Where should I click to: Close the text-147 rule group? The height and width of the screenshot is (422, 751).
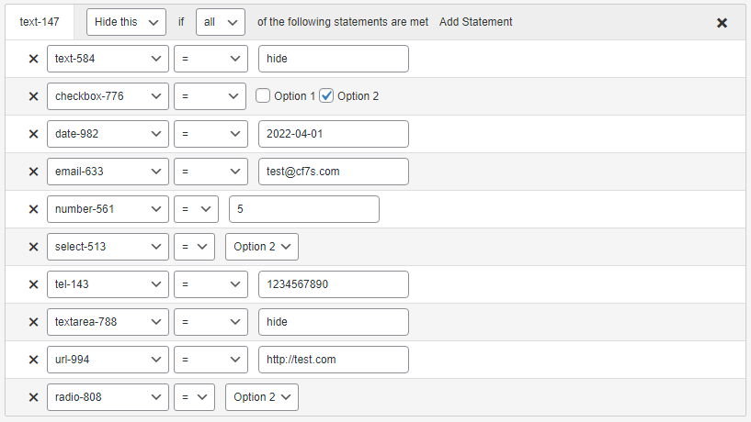tap(723, 23)
